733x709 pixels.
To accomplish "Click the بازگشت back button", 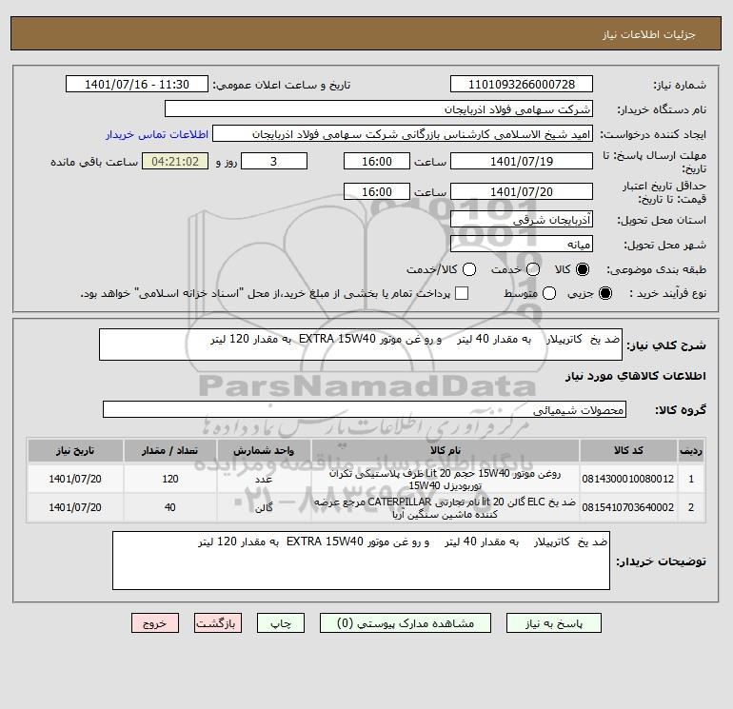I will click(218, 623).
